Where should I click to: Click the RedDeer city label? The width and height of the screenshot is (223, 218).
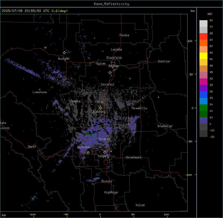point(114,66)
